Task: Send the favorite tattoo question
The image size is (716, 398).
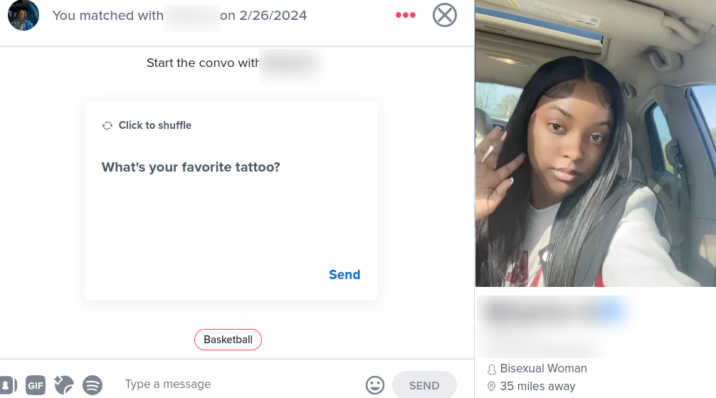Action: click(344, 275)
